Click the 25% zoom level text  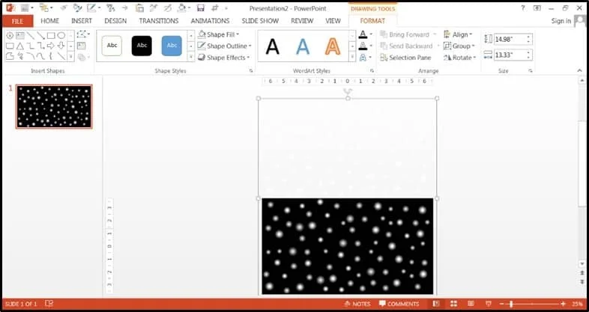click(577, 304)
